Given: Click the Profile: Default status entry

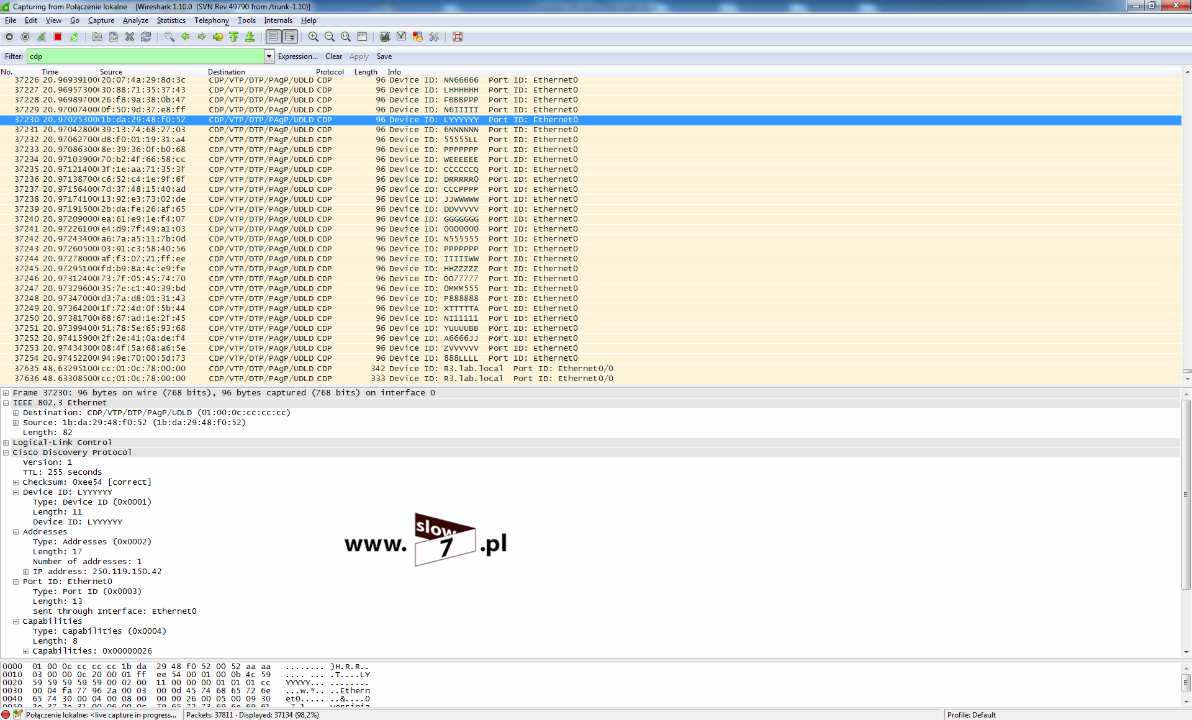Looking at the screenshot, I should click(971, 715).
